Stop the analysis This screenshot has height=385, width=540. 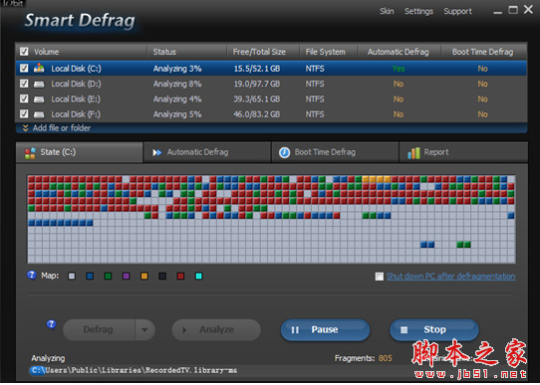tap(434, 329)
